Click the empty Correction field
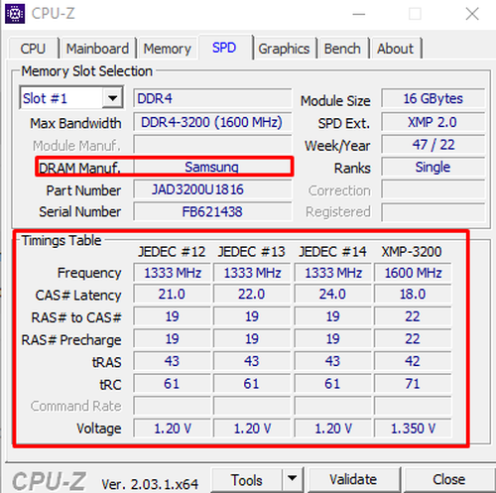 coord(433,189)
